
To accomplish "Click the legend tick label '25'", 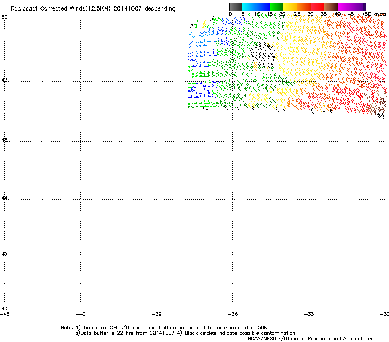I will click(x=297, y=14).
